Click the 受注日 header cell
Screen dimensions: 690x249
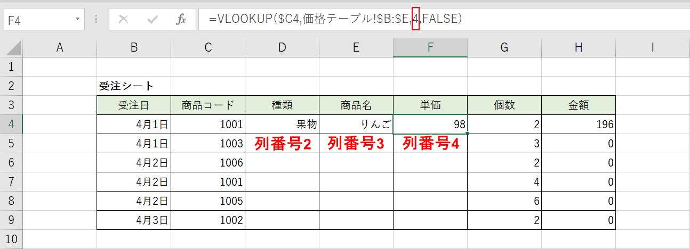[x=134, y=105]
